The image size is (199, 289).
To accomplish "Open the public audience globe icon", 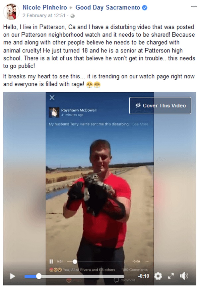I will 73,16.
